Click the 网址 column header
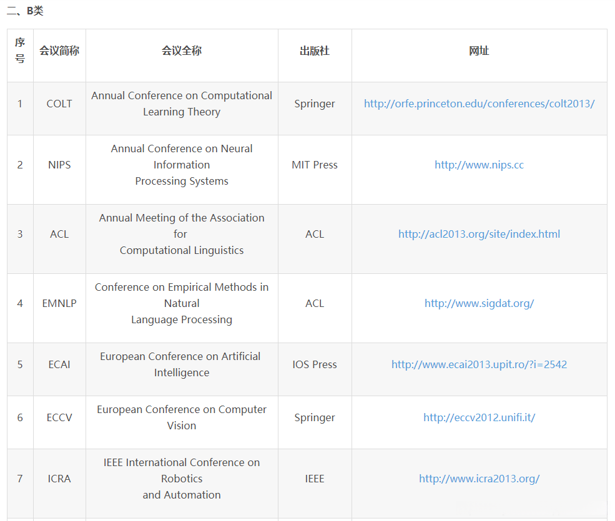Image resolution: width=615 pixels, height=521 pixels. [479, 51]
